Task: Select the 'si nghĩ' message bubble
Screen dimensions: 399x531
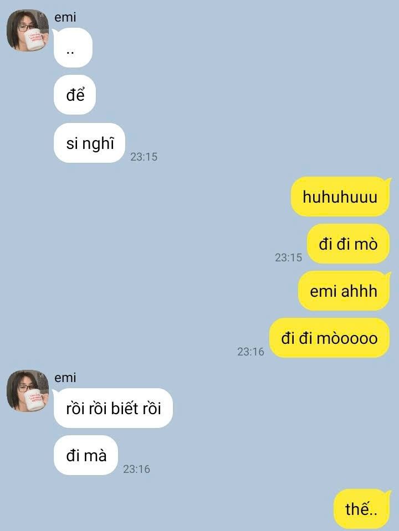Action: point(89,143)
